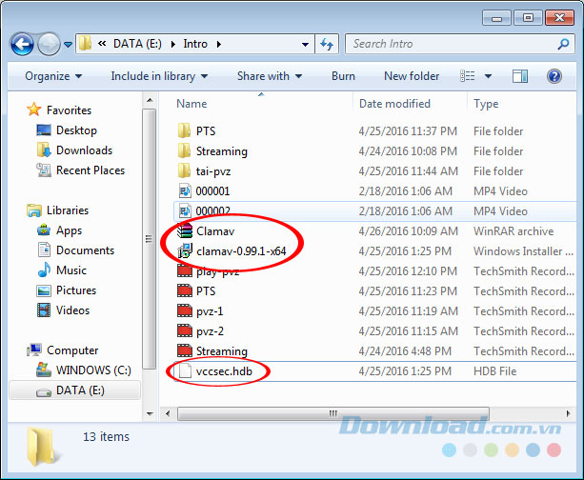
Task: Click the Refresh button beside address bar
Action: coord(327,45)
